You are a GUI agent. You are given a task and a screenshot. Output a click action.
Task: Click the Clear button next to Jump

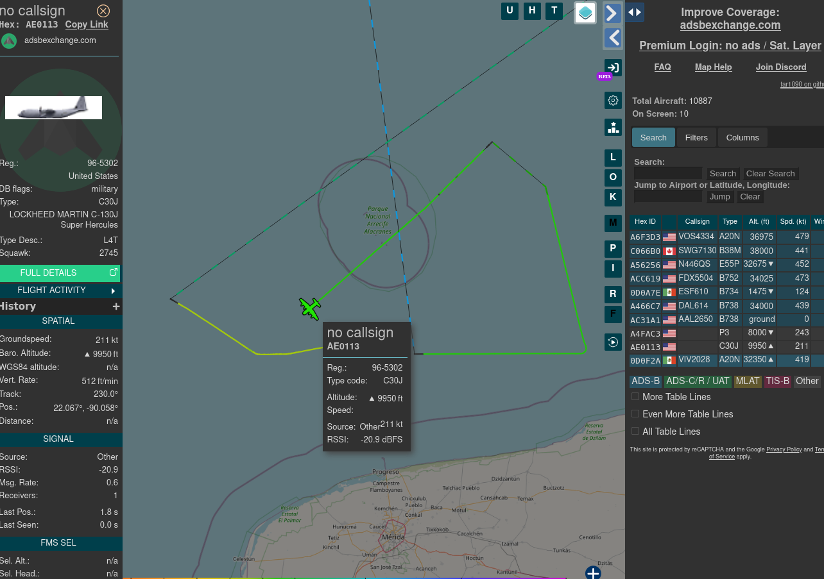click(750, 196)
